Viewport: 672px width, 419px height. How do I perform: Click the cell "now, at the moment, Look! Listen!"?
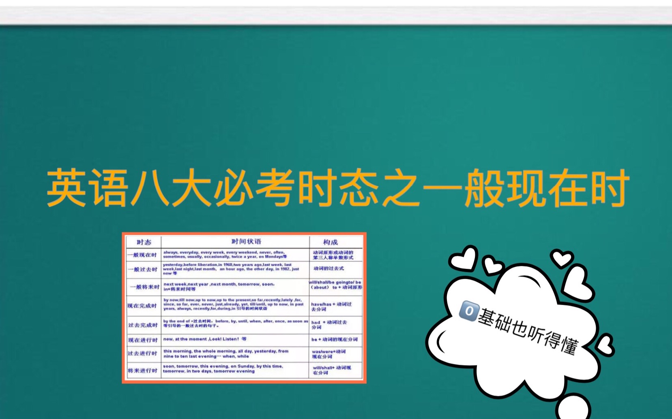(235, 340)
